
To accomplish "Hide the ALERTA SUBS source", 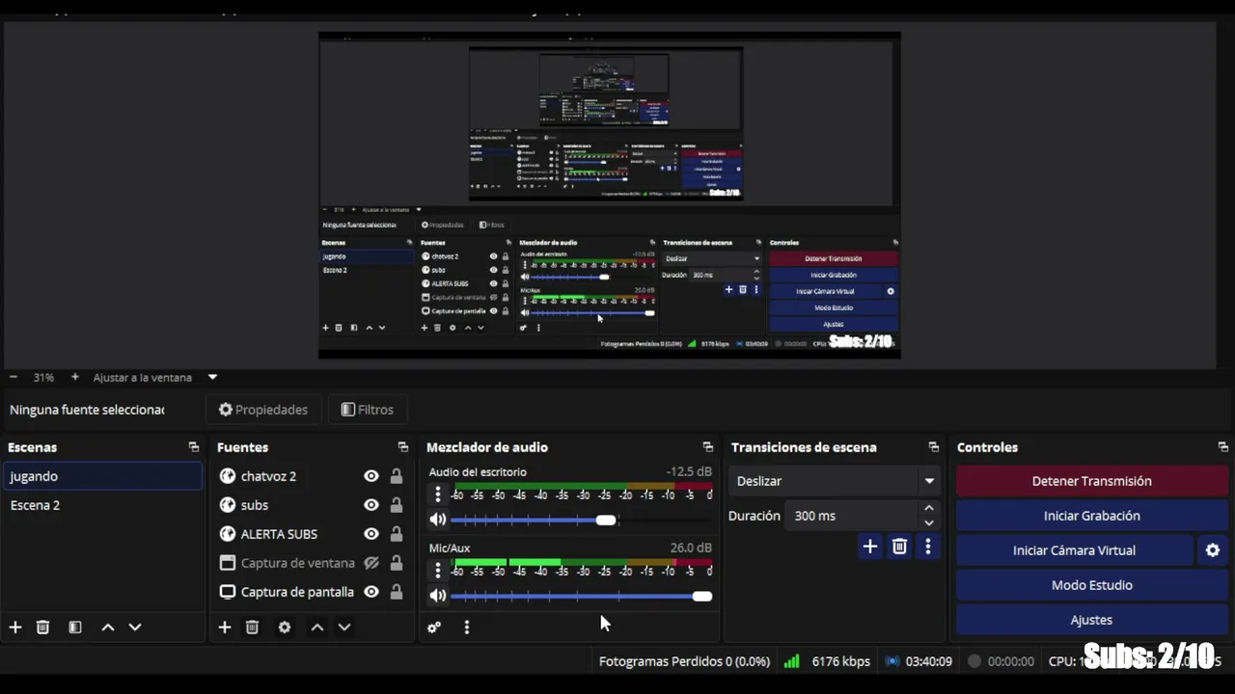I will click(370, 534).
